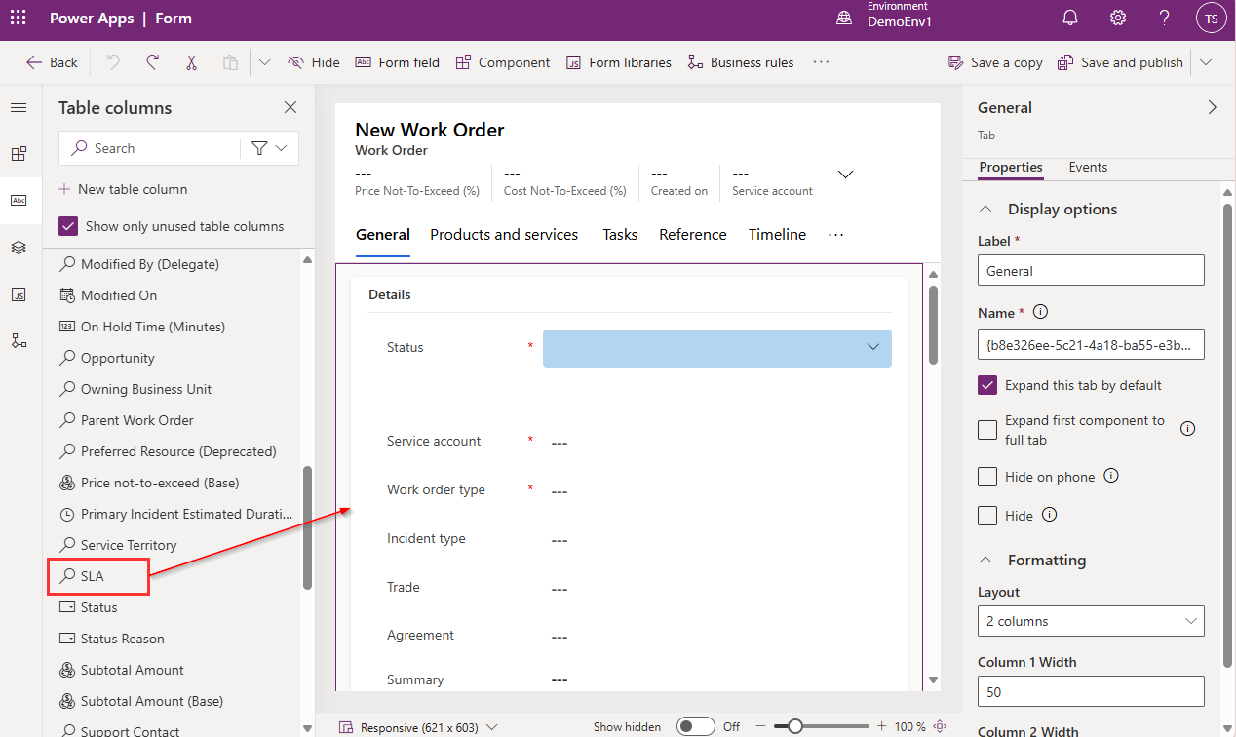Screen dimensions: 1236x737
Task: Click the fit-to-width icon near zoom
Action: coord(940,726)
